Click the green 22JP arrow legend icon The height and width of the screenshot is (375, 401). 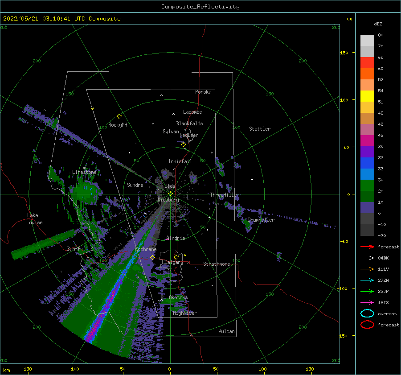coord(367,291)
